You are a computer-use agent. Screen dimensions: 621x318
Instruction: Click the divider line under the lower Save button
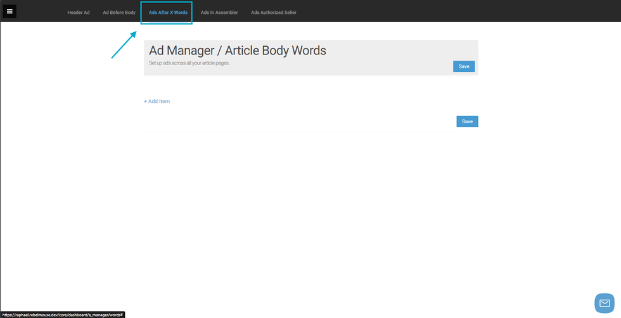click(x=310, y=131)
